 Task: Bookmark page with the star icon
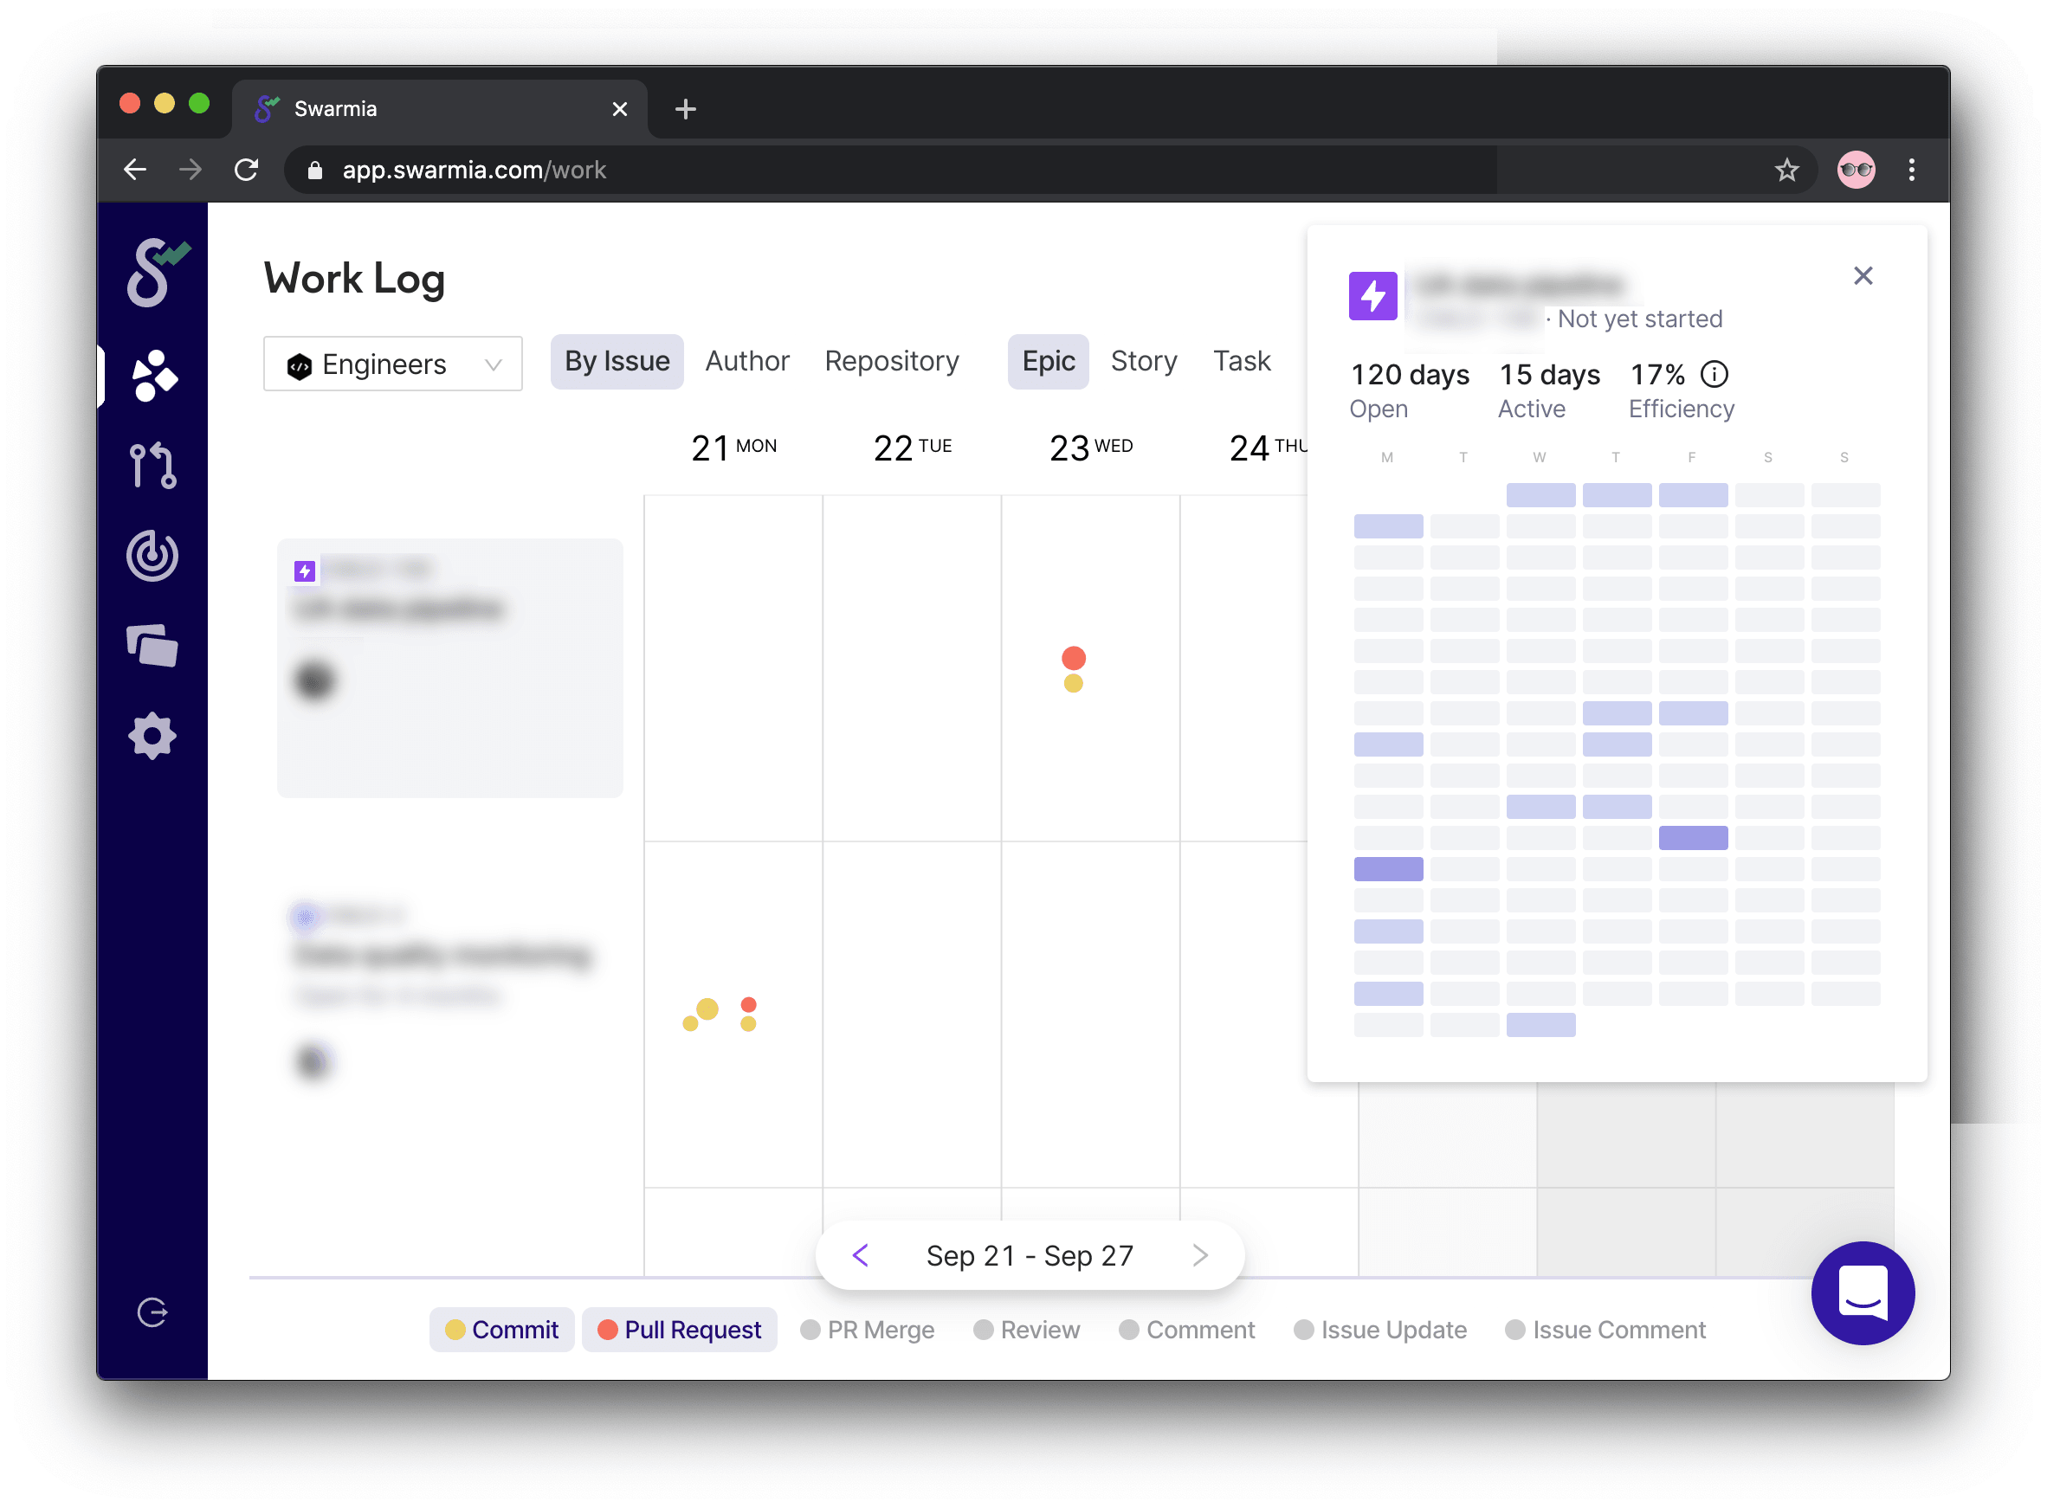(x=1786, y=170)
